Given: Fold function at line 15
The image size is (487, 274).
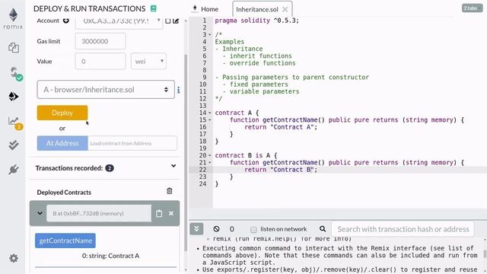Looking at the screenshot, I should 210,120.
